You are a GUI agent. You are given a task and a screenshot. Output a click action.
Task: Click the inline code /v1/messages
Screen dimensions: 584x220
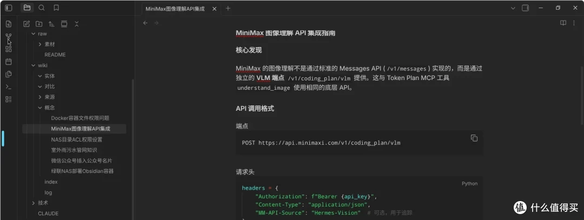pyautogui.click(x=408, y=69)
